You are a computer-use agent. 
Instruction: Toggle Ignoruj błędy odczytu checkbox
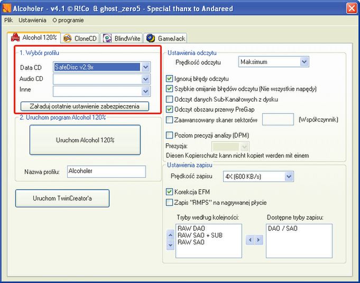[x=169, y=79]
